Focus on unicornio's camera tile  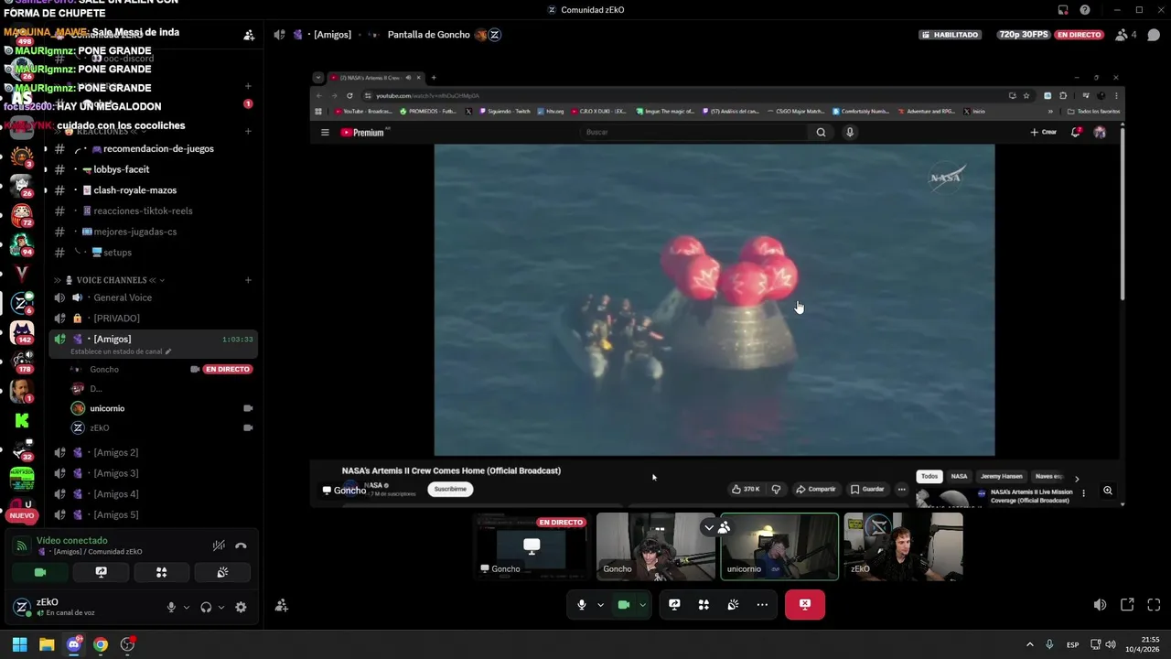click(x=779, y=546)
